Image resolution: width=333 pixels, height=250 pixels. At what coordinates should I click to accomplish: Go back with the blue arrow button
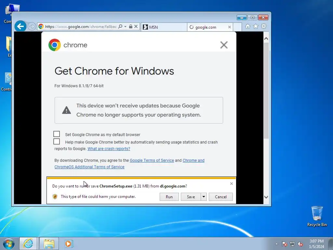coord(20,26)
